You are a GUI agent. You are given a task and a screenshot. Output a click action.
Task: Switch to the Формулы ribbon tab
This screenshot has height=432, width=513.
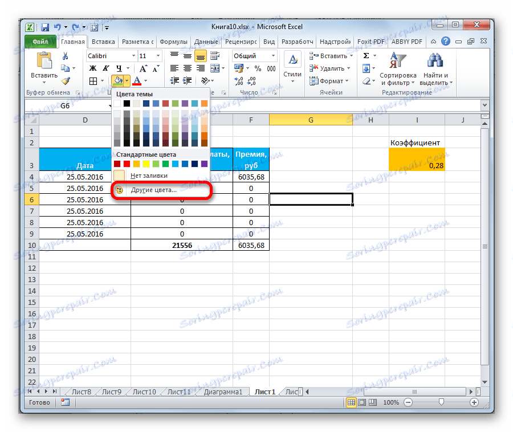tap(173, 42)
